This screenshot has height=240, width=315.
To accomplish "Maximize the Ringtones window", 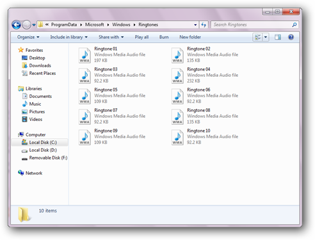I will point(277,12).
